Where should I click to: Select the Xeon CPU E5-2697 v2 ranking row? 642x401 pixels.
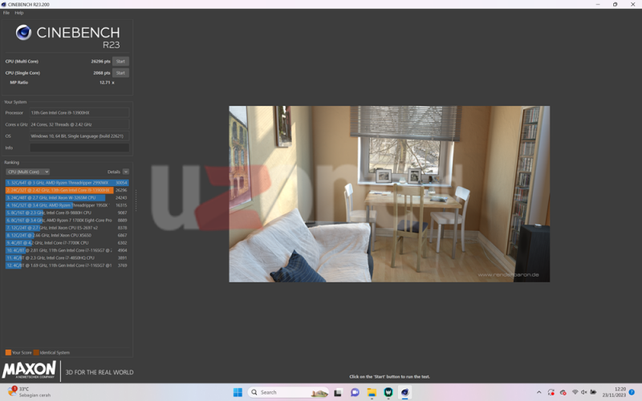pyautogui.click(x=67, y=228)
